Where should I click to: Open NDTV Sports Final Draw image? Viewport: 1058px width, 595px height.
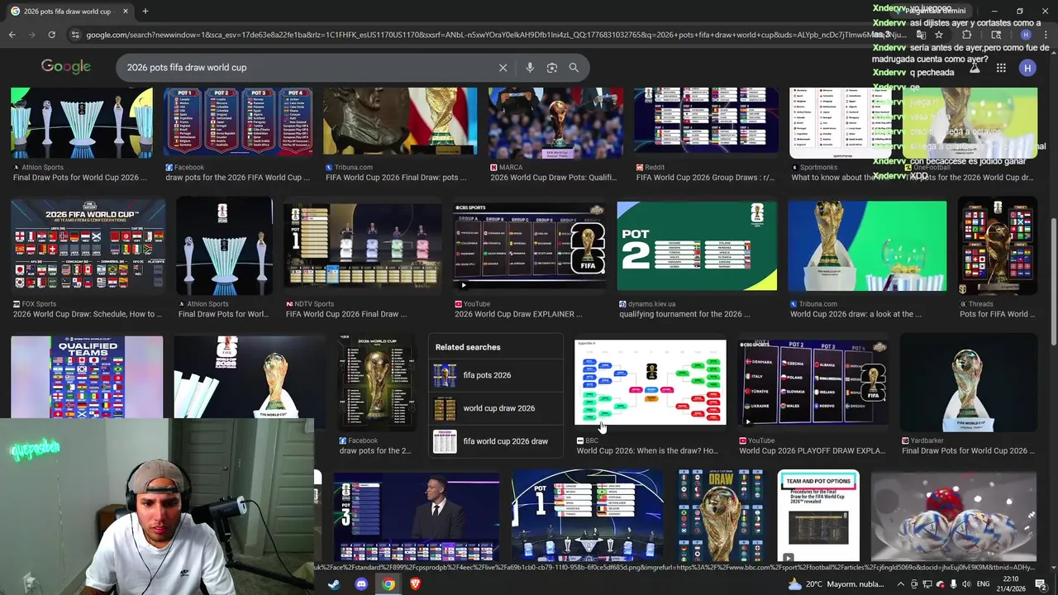click(362, 246)
